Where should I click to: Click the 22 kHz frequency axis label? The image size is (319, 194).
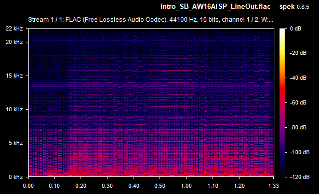(x=14, y=28)
